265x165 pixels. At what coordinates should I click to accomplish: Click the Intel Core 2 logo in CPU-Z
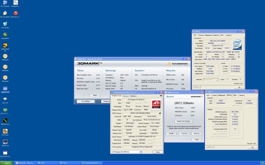coord(237,45)
